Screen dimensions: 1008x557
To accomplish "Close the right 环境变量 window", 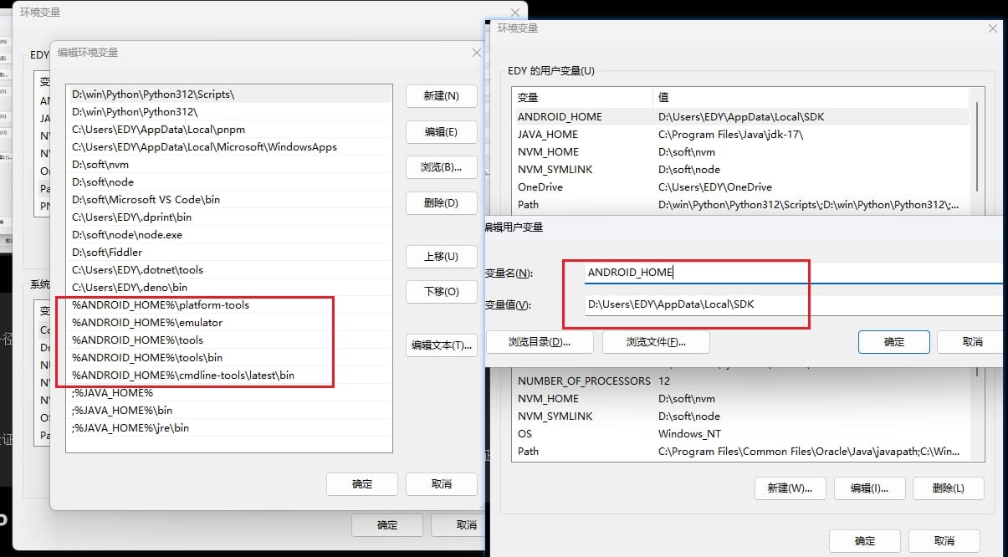I will (x=993, y=28).
